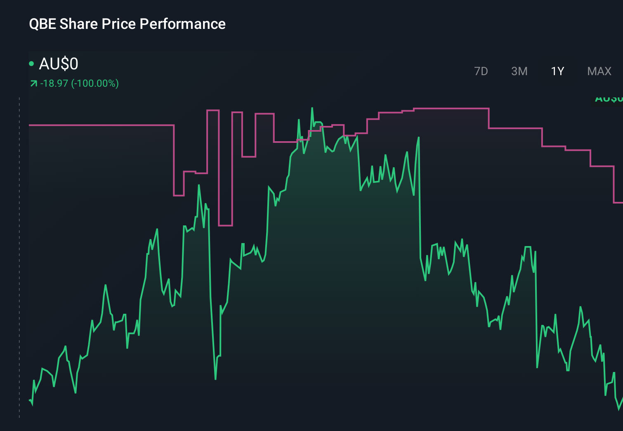Image resolution: width=623 pixels, height=431 pixels.
Task: Click the green line's deep mid-chart trough
Action: pos(215,378)
